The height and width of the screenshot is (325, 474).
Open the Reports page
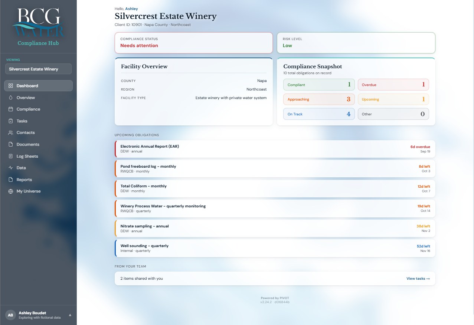point(38,180)
